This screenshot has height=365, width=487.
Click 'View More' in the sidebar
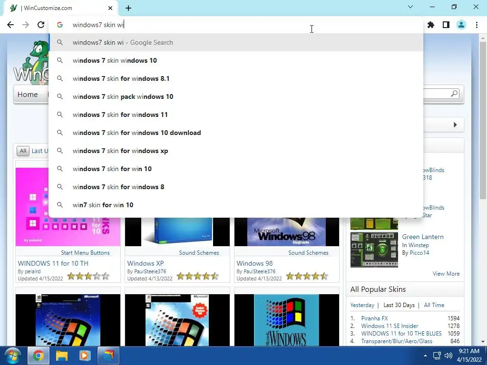(446, 273)
